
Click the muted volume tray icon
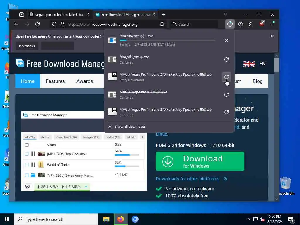[262, 219]
